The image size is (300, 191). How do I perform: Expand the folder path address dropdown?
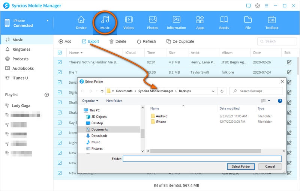click(213, 91)
